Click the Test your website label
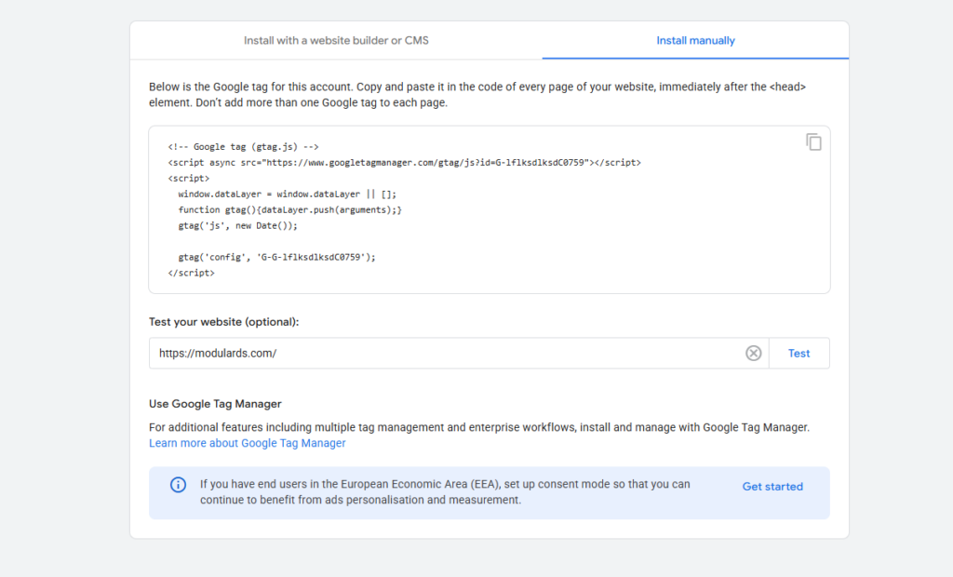The image size is (953, 577). tap(223, 322)
